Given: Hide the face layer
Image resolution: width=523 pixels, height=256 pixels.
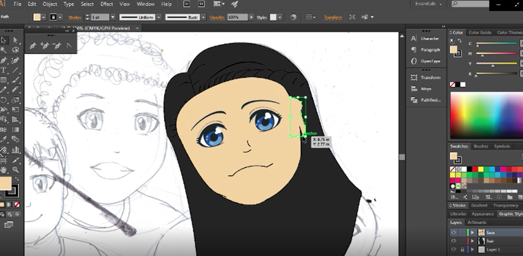Looking at the screenshot, I should [x=453, y=232].
